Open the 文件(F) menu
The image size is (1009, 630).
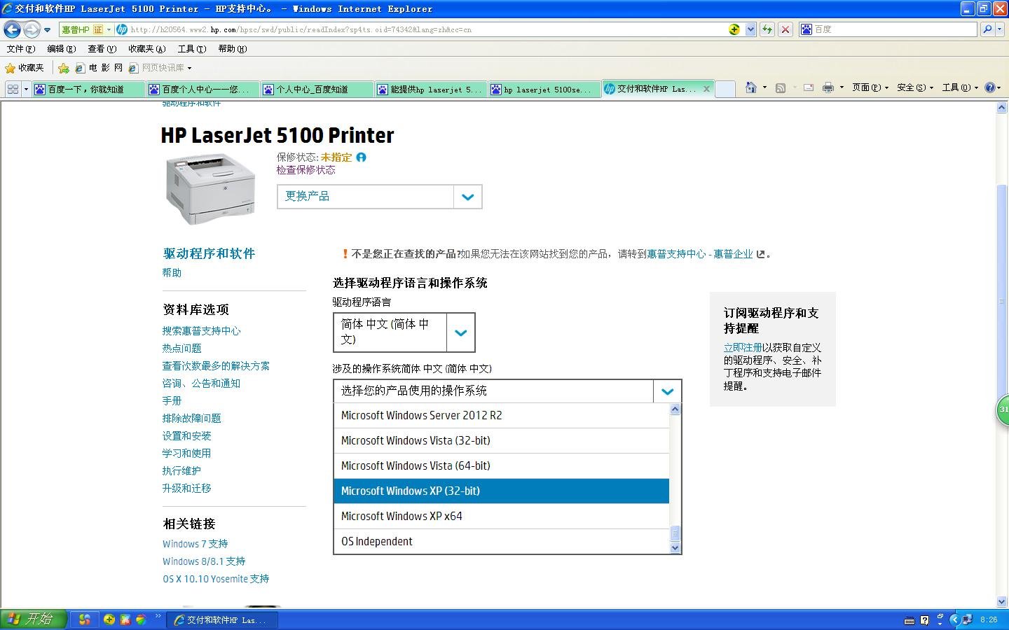(x=20, y=49)
